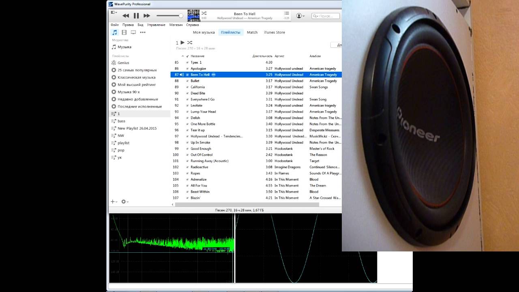This screenshot has height=292, width=519.
Task: Click the speaker icon on track 87
Action: pos(182,75)
